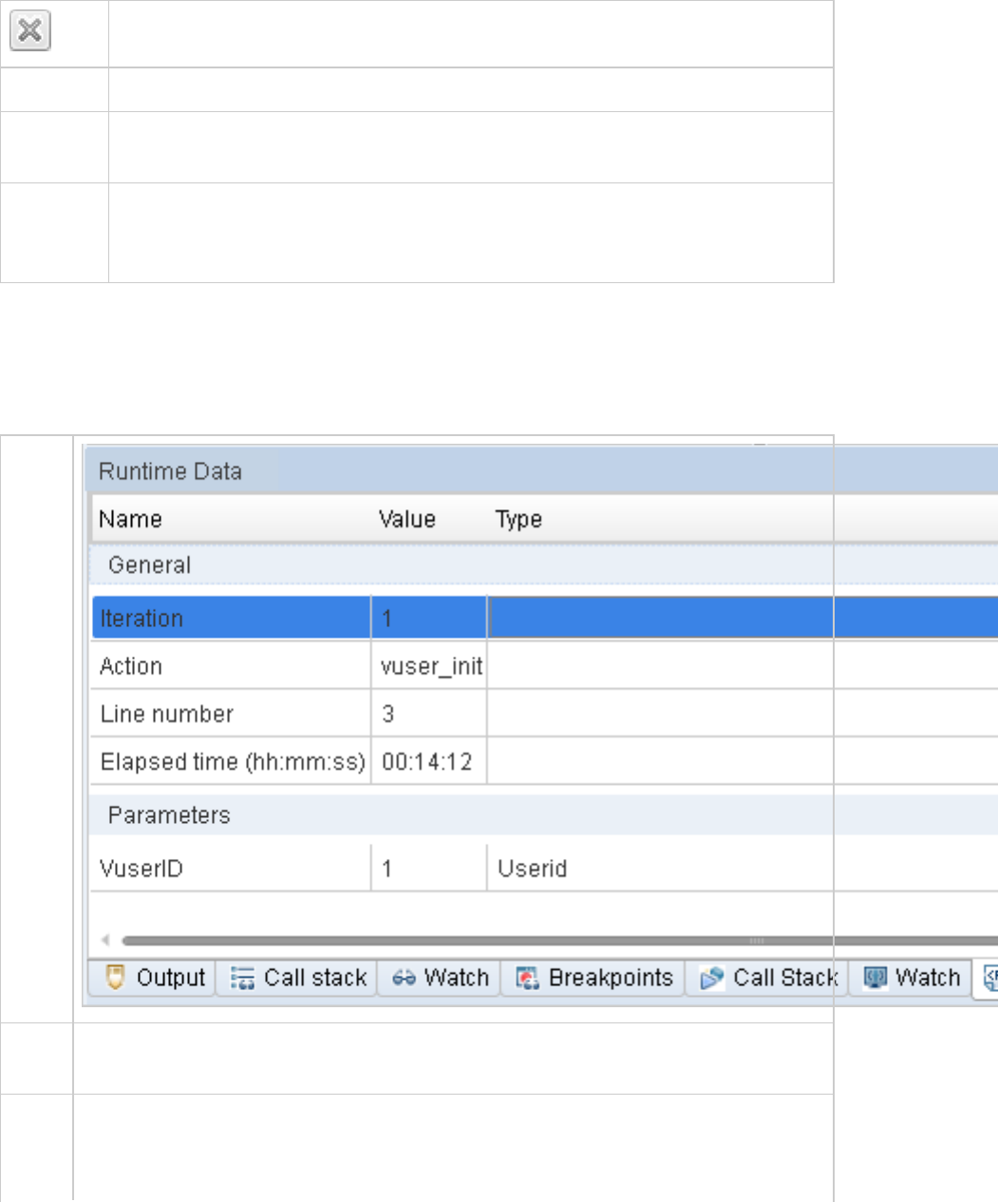This screenshot has width=998, height=1202.
Task: Click the 00:14:12 elapsed time value
Action: coord(426,761)
